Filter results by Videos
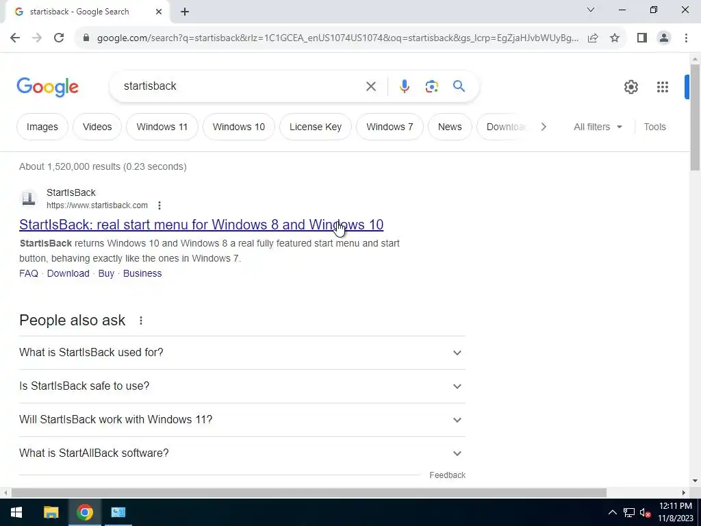 tap(97, 127)
